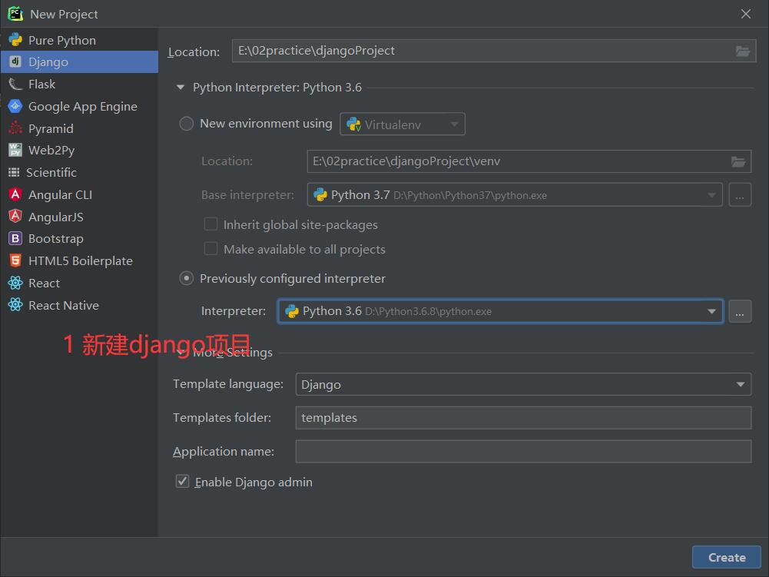The height and width of the screenshot is (577, 769).
Task: Click the Virtualenv icon in environment combo
Action: pos(353,124)
